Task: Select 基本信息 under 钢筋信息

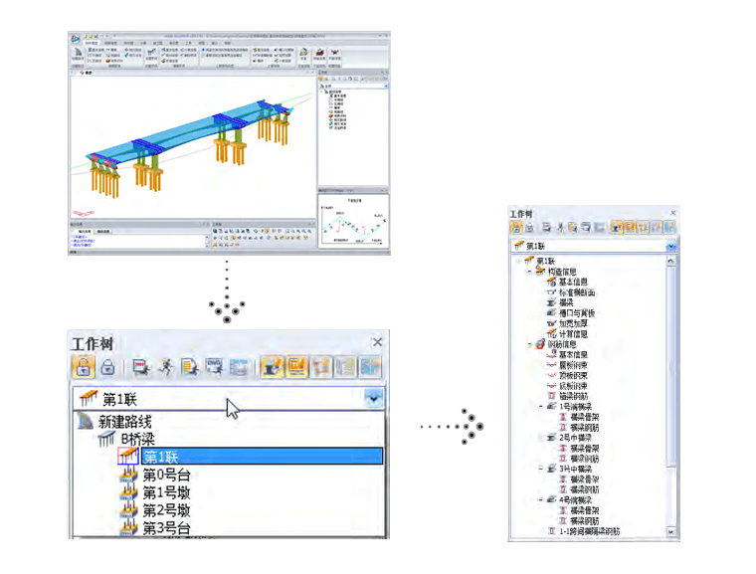Action: click(573, 354)
